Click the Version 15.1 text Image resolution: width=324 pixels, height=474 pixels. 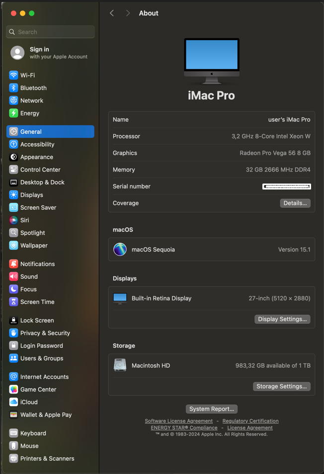[x=294, y=249]
